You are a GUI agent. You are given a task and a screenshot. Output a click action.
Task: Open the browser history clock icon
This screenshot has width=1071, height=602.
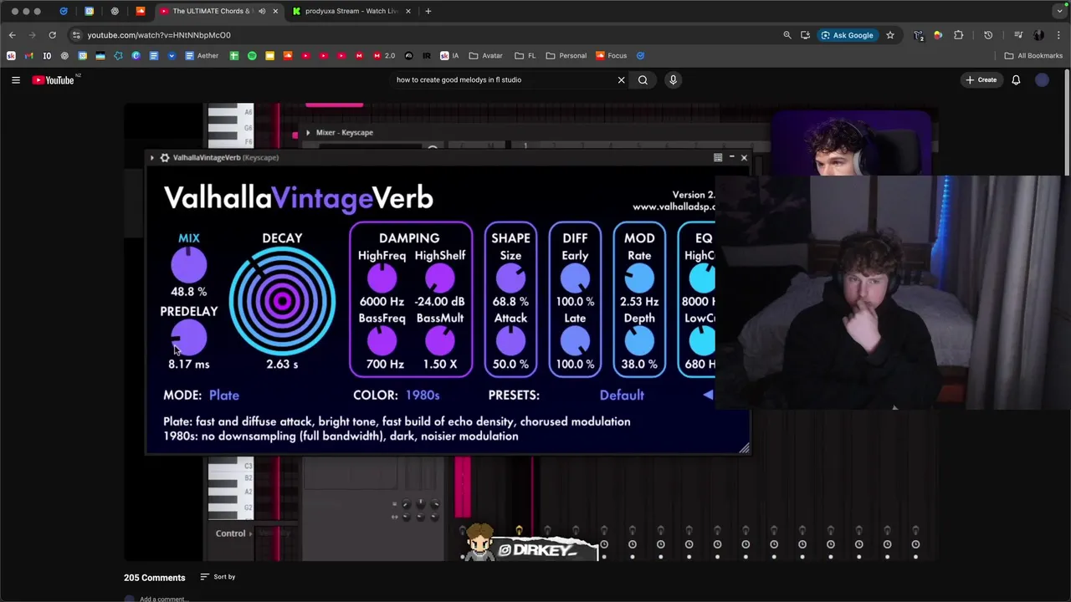tap(988, 35)
